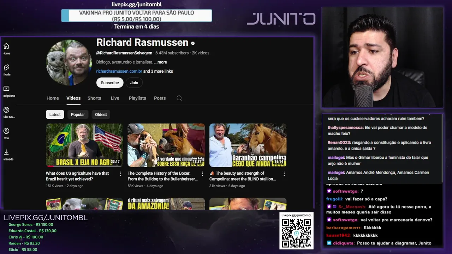Expand channel description with ...more
Image resolution: width=452 pixels, height=254 pixels.
coord(160,62)
